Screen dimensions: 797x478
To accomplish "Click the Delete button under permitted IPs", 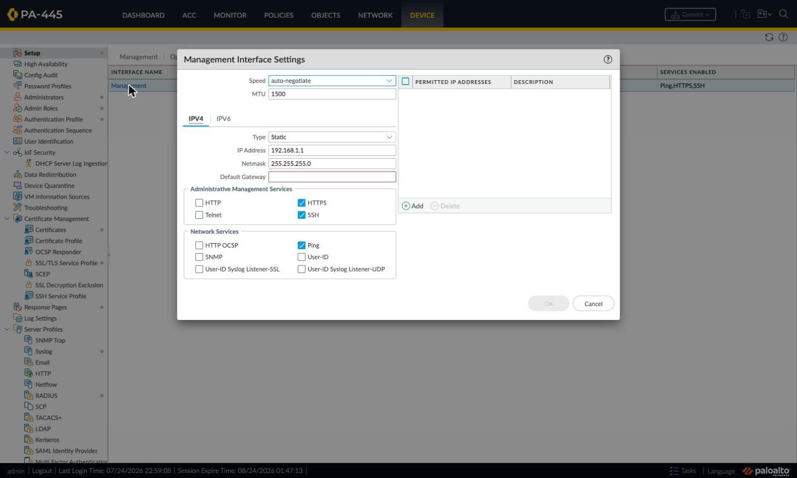I will [445, 206].
